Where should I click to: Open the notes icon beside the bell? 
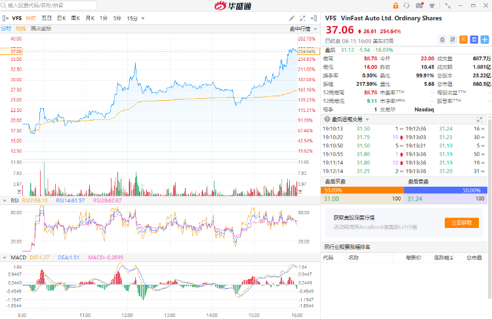pyautogui.click(x=453, y=40)
